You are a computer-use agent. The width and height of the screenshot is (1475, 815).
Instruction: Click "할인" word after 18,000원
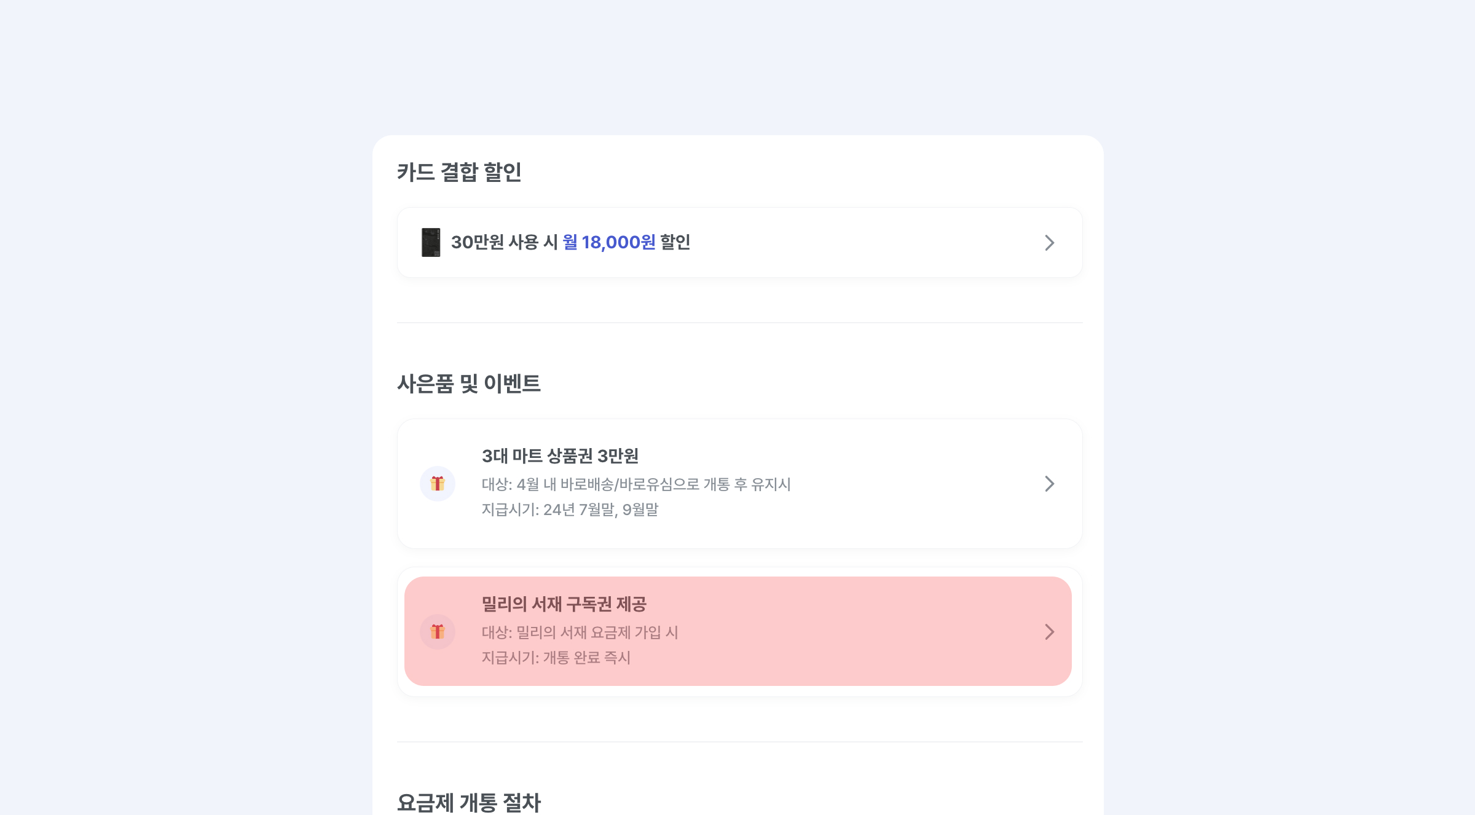pos(675,242)
